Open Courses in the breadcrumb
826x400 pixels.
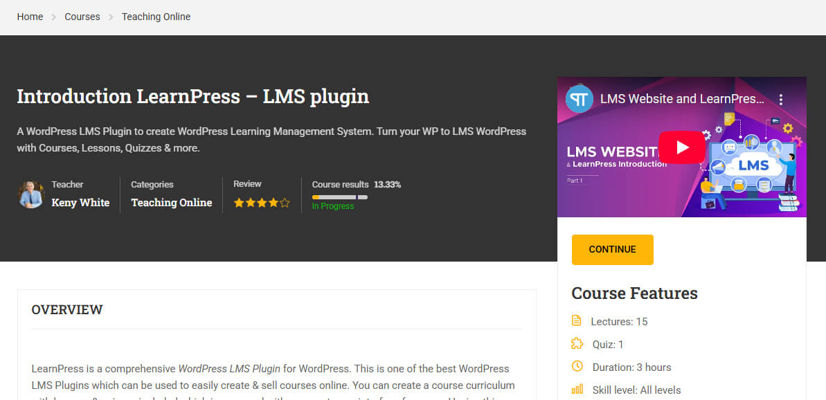(82, 17)
